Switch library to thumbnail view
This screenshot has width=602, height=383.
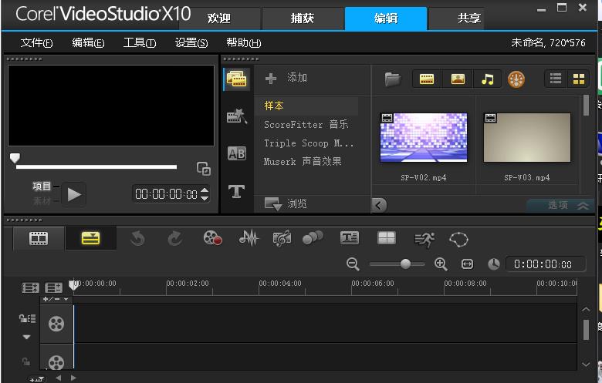click(579, 79)
